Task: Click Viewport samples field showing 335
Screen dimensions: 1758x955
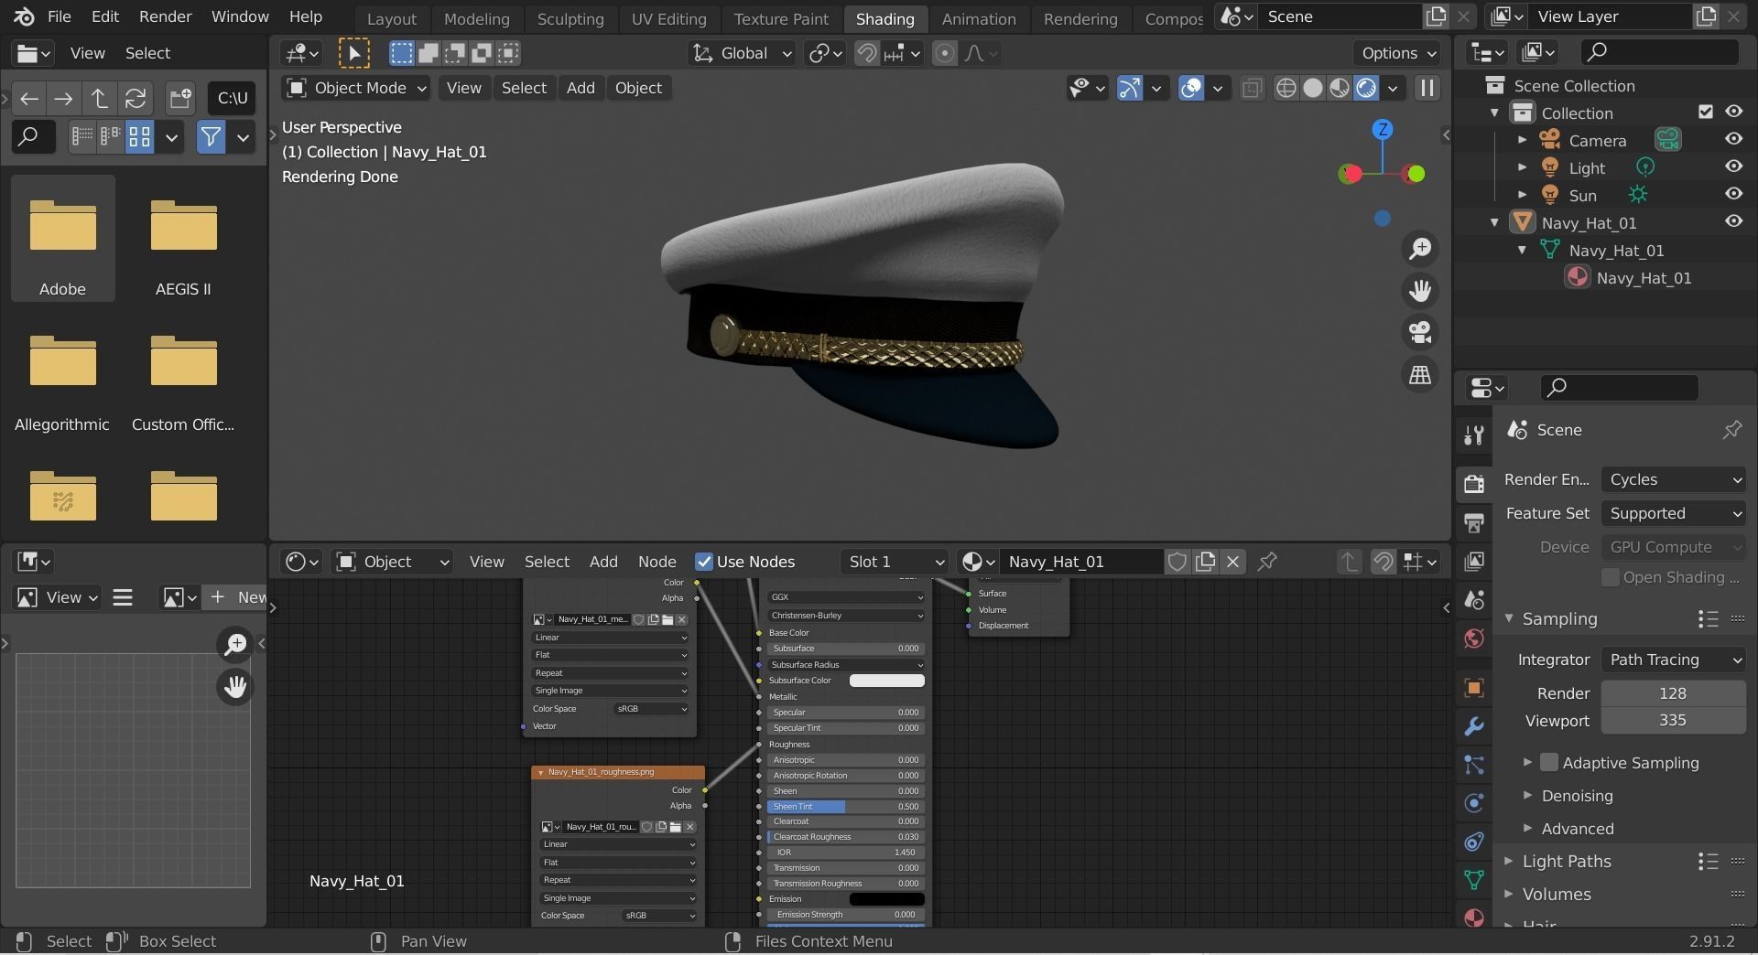Action: (1673, 721)
